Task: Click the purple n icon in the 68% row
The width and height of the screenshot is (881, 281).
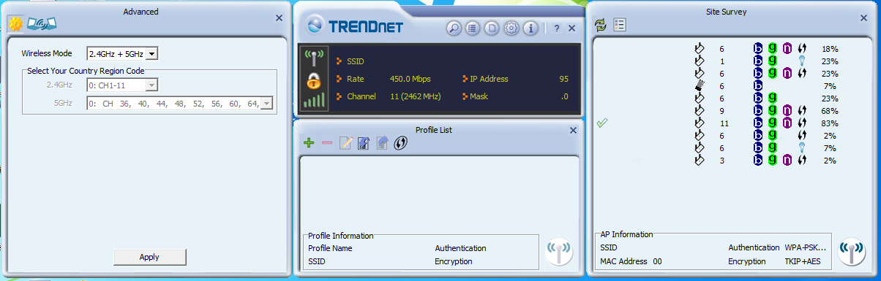Action: pyautogui.click(x=787, y=111)
